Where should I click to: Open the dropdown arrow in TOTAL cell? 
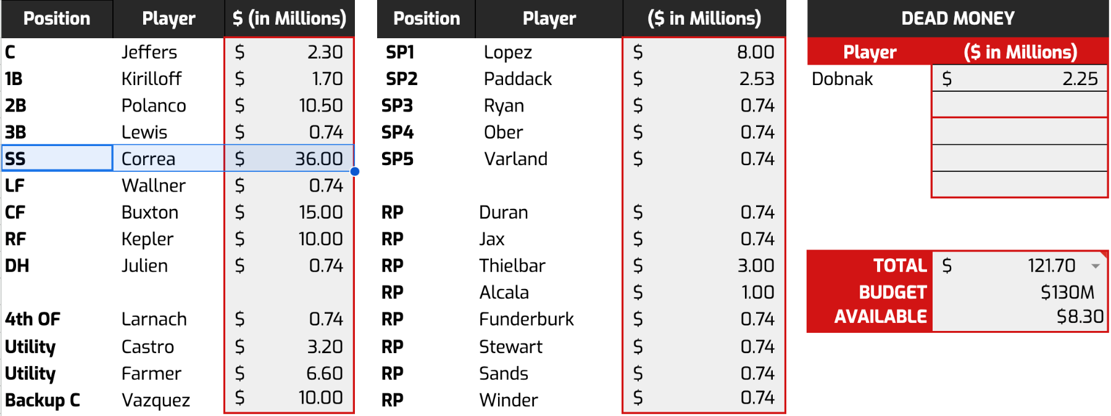coord(1096,266)
